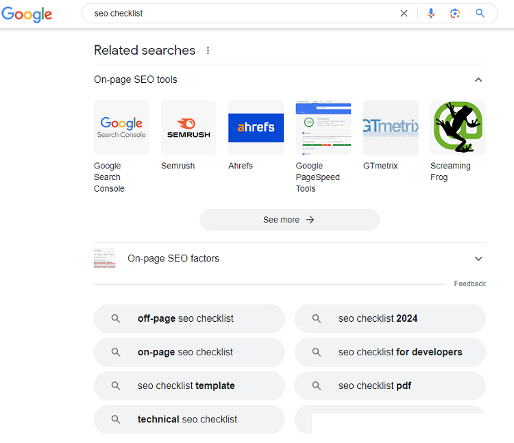Click the Feedback link
514x443 pixels.
click(469, 284)
